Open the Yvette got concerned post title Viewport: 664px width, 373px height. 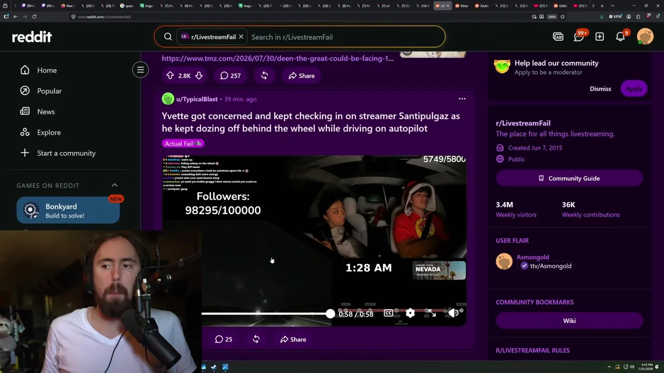[x=311, y=122]
